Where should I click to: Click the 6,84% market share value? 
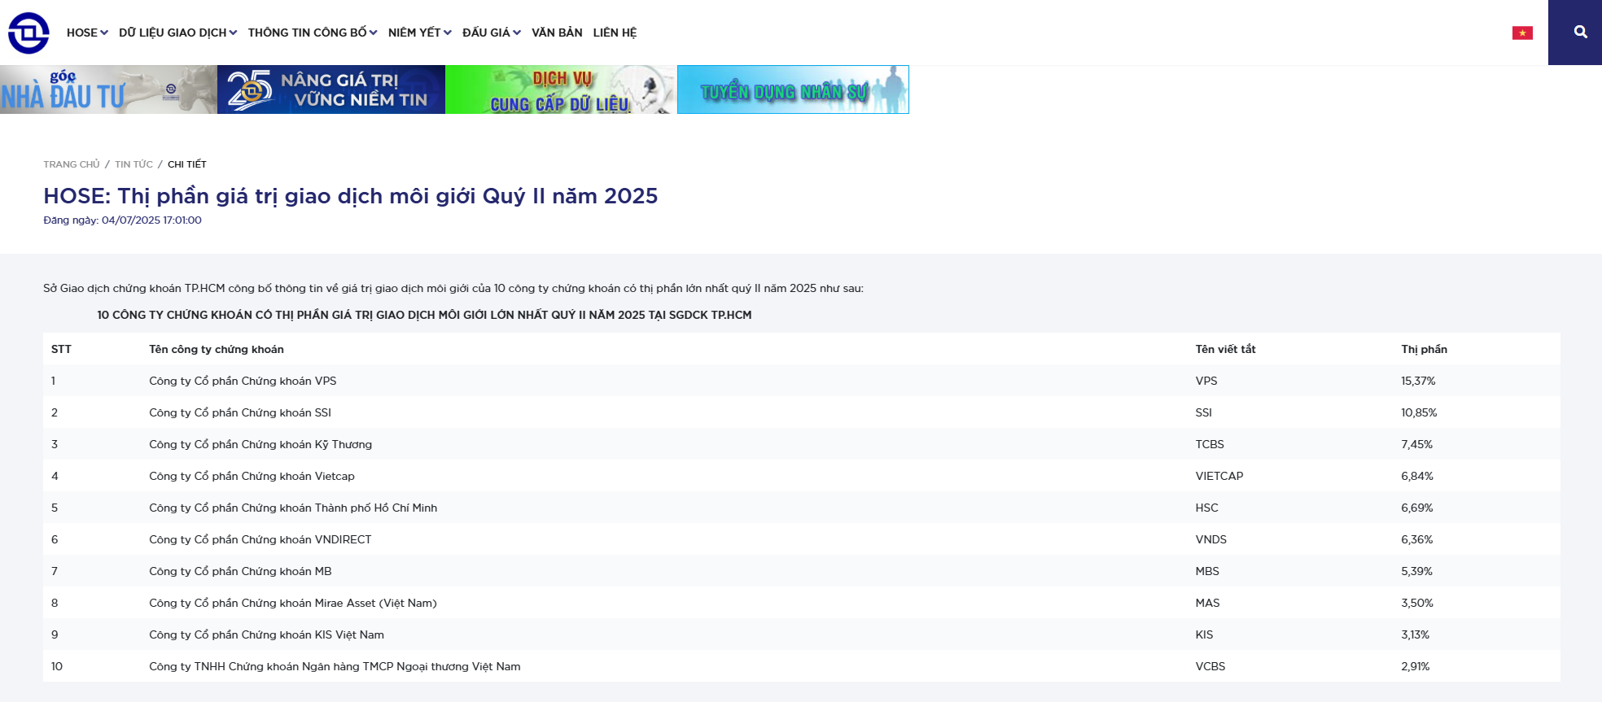point(1417,476)
